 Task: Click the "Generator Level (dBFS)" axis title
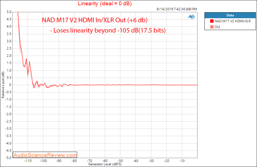click(x=105, y=164)
